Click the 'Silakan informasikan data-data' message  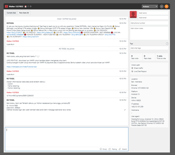pos(26,82)
